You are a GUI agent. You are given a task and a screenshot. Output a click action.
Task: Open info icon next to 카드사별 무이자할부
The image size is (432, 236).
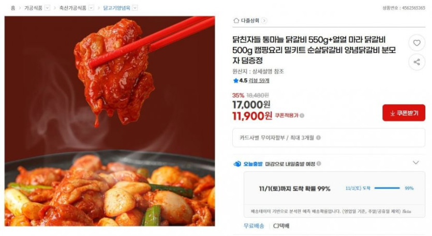[318, 138]
